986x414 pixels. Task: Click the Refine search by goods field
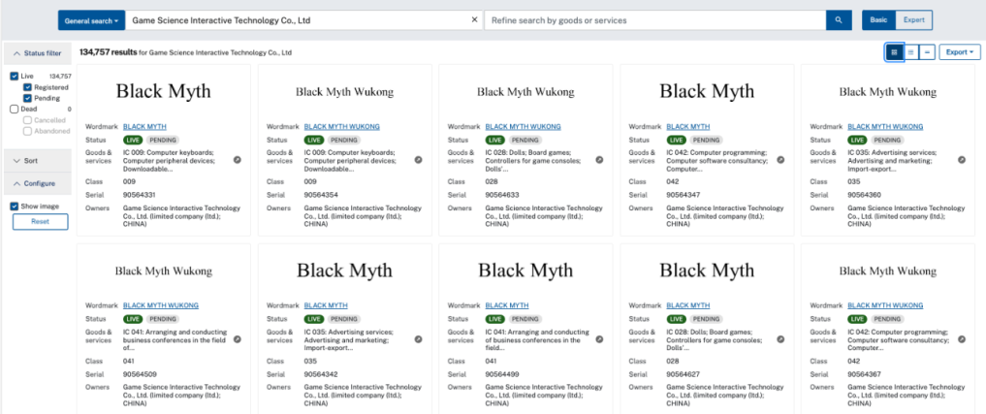[654, 20]
